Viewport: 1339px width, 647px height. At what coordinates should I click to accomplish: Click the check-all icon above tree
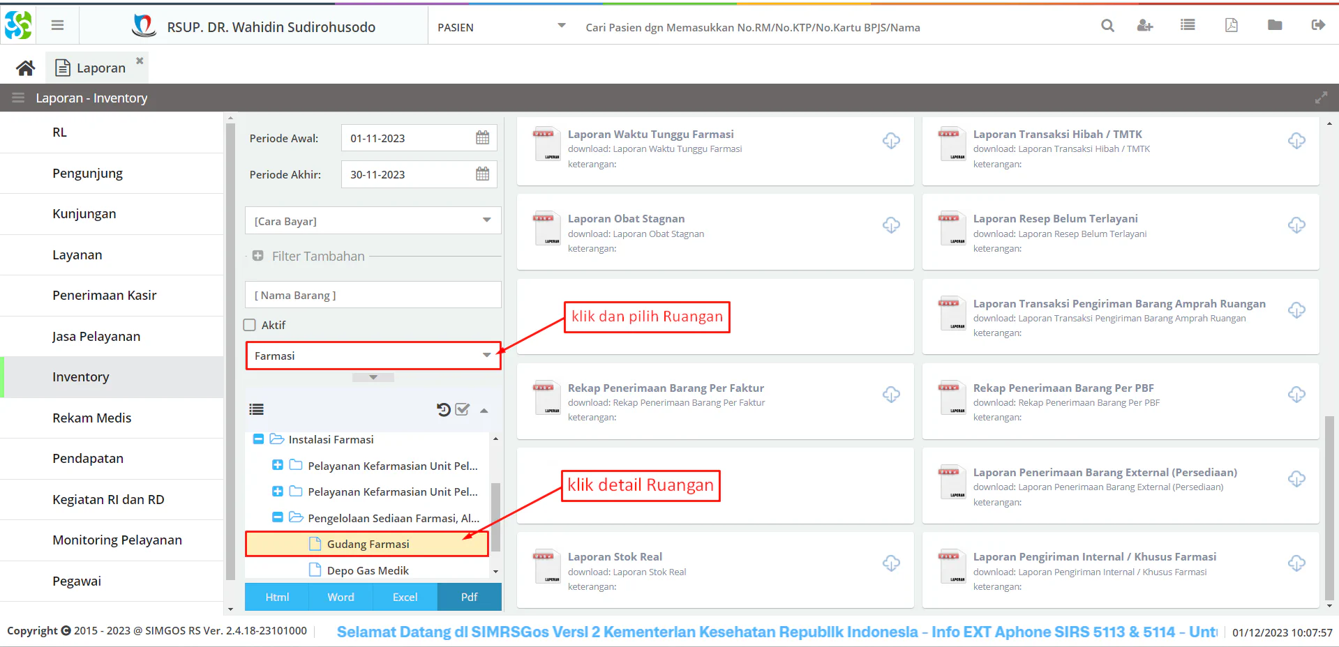click(x=462, y=409)
